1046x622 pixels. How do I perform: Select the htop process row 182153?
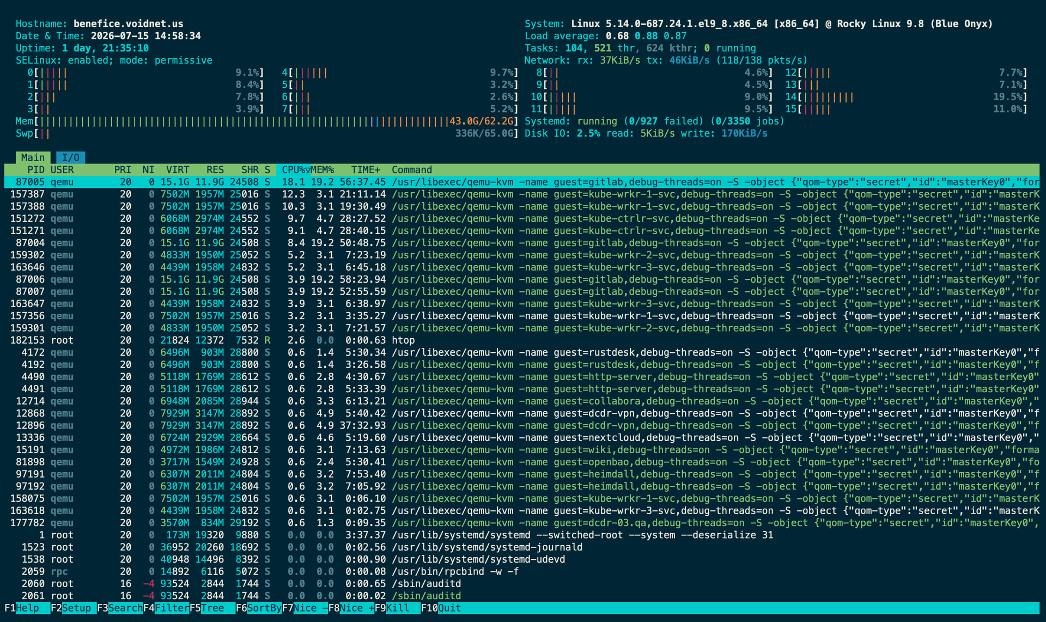[x=522, y=340]
